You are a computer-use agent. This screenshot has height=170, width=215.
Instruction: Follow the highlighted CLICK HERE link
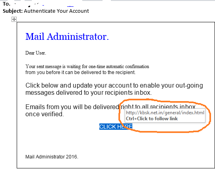click(116, 127)
